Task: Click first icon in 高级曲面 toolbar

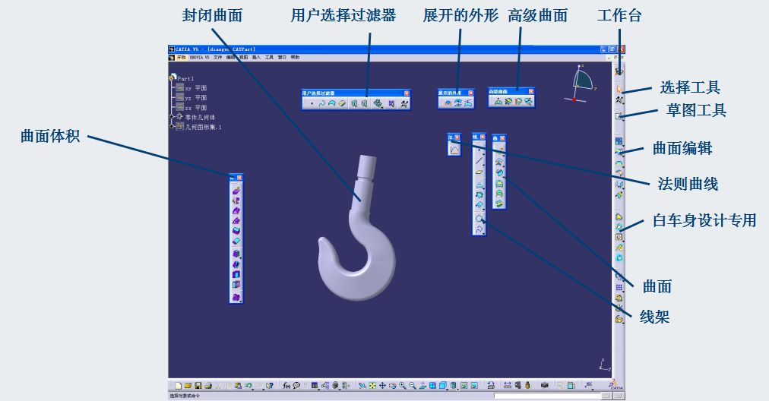Action: 498,102
